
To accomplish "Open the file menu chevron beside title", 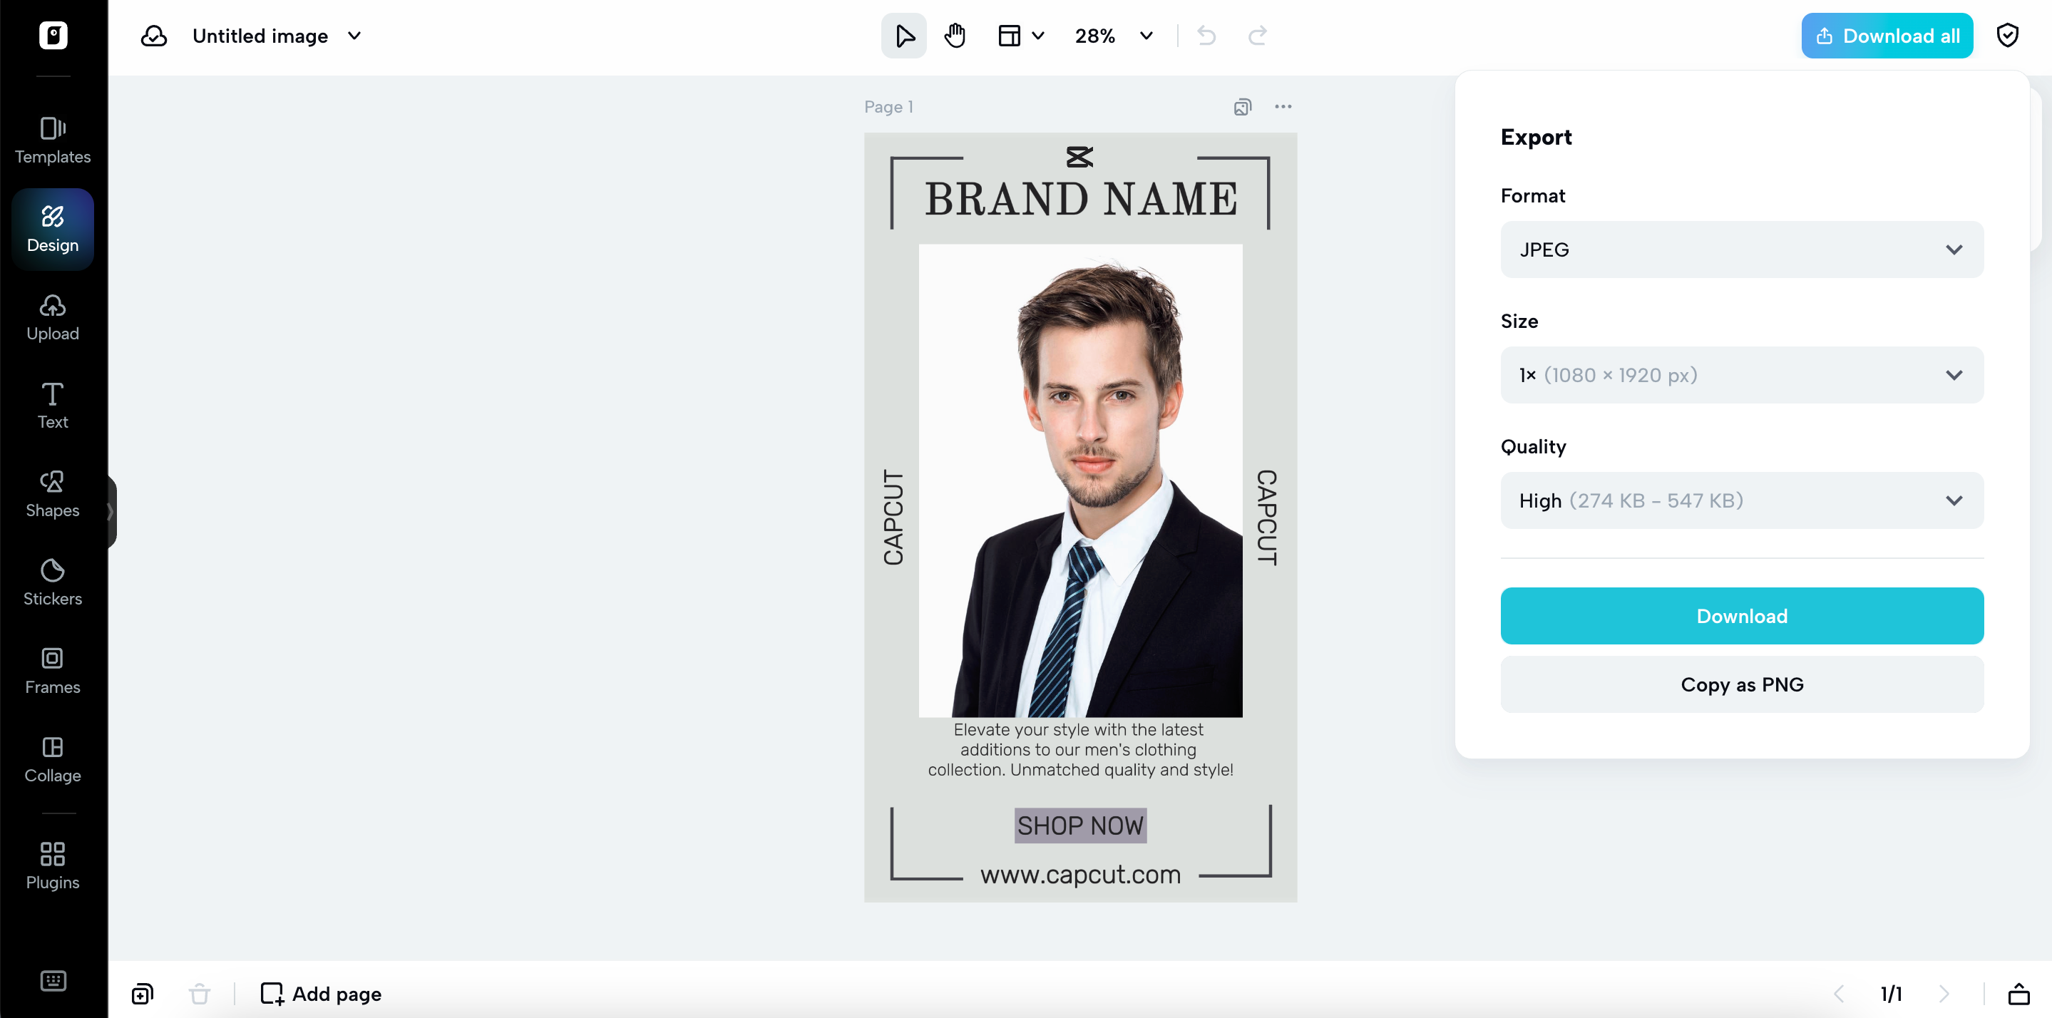I will coord(354,36).
